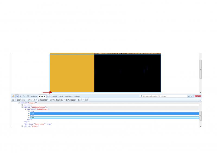Switch to the Konsole tab

click(34, 96)
